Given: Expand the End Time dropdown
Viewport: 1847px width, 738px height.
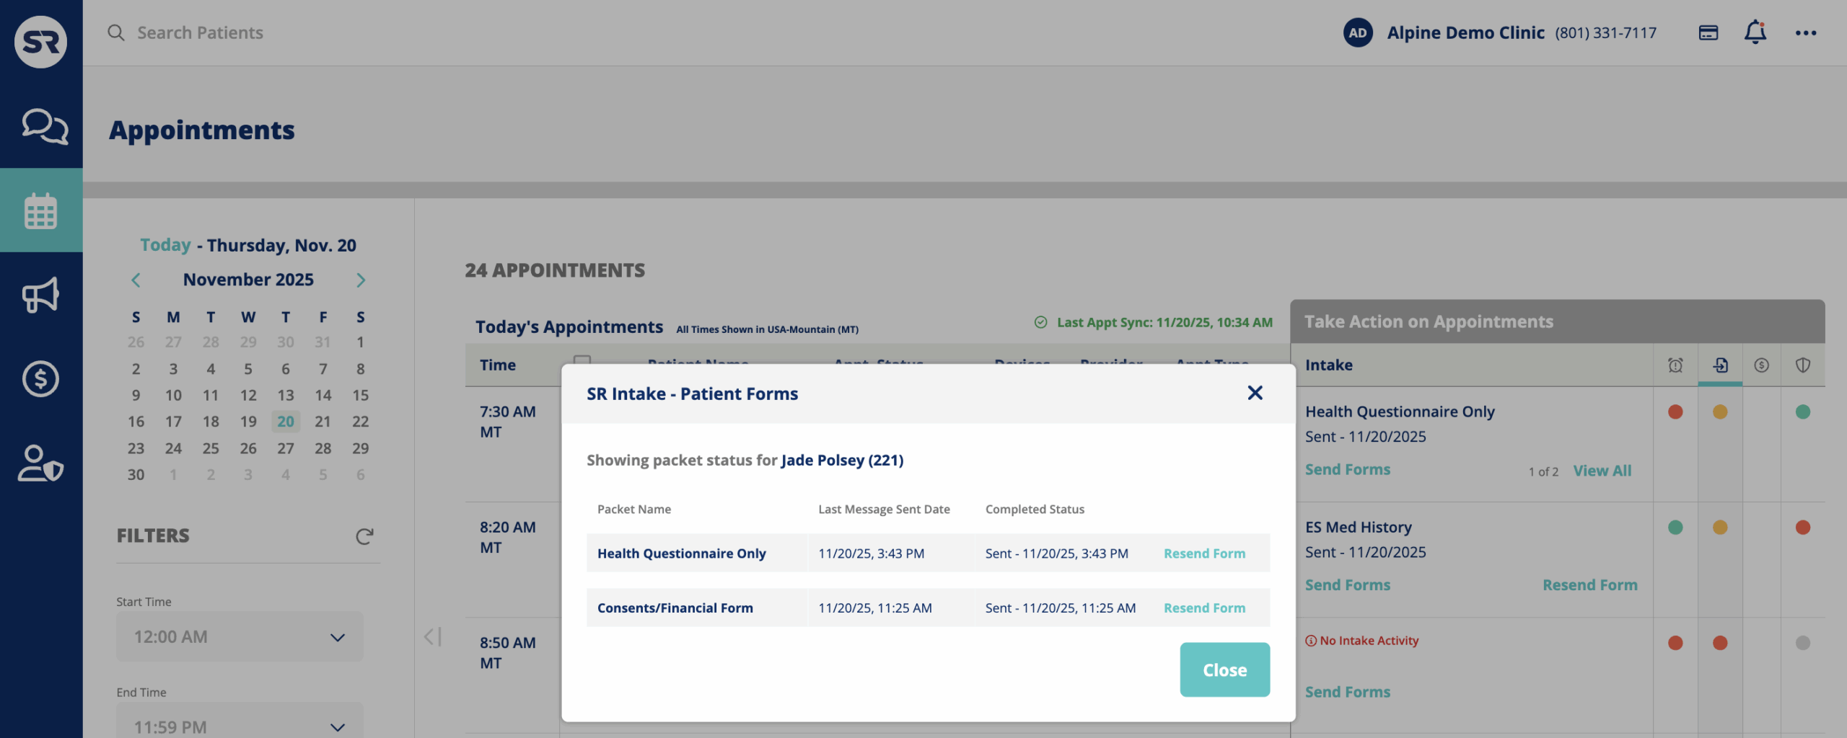Looking at the screenshot, I should pos(239,726).
